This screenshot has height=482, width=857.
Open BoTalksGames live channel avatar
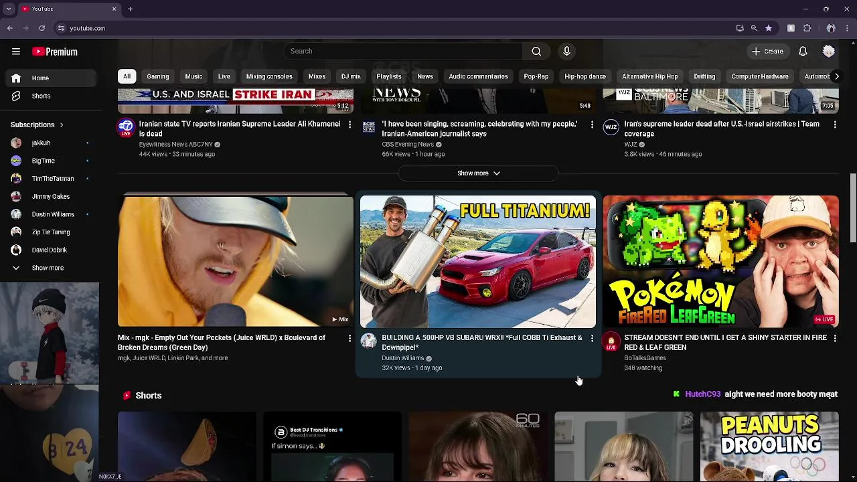coord(611,341)
